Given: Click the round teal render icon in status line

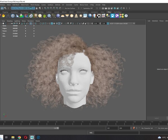Looking at the screenshot, I should [115, 8].
